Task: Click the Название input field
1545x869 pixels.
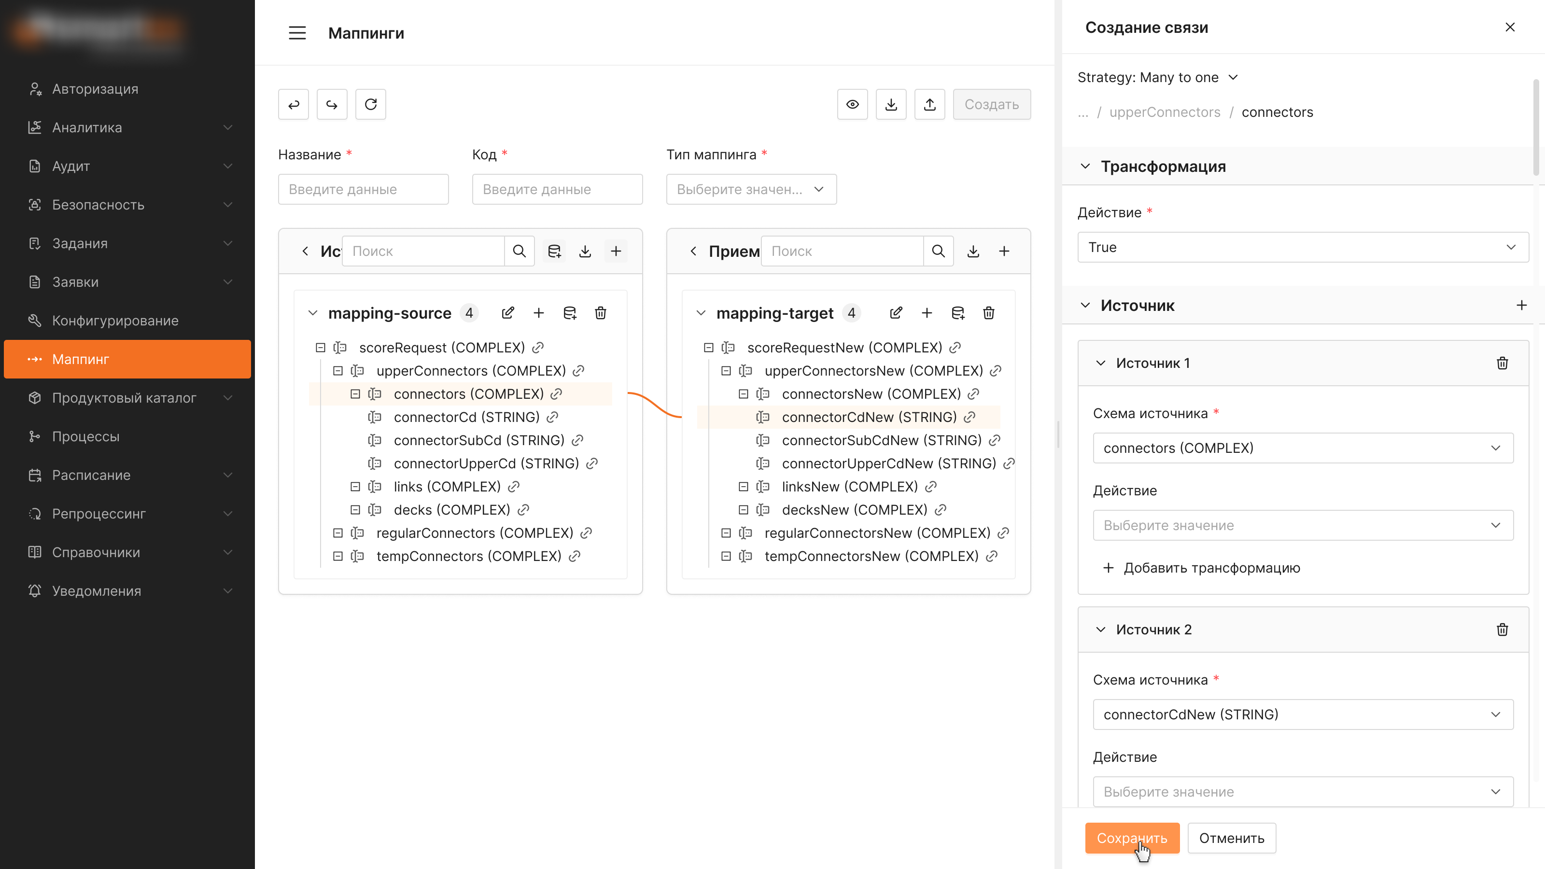Action: (x=364, y=190)
